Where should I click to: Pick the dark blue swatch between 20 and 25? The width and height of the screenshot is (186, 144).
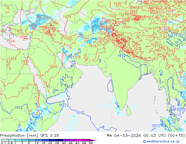(x=52, y=140)
